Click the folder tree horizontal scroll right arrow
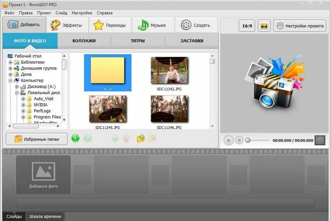This screenshot has width=331, height=221. click(x=58, y=126)
